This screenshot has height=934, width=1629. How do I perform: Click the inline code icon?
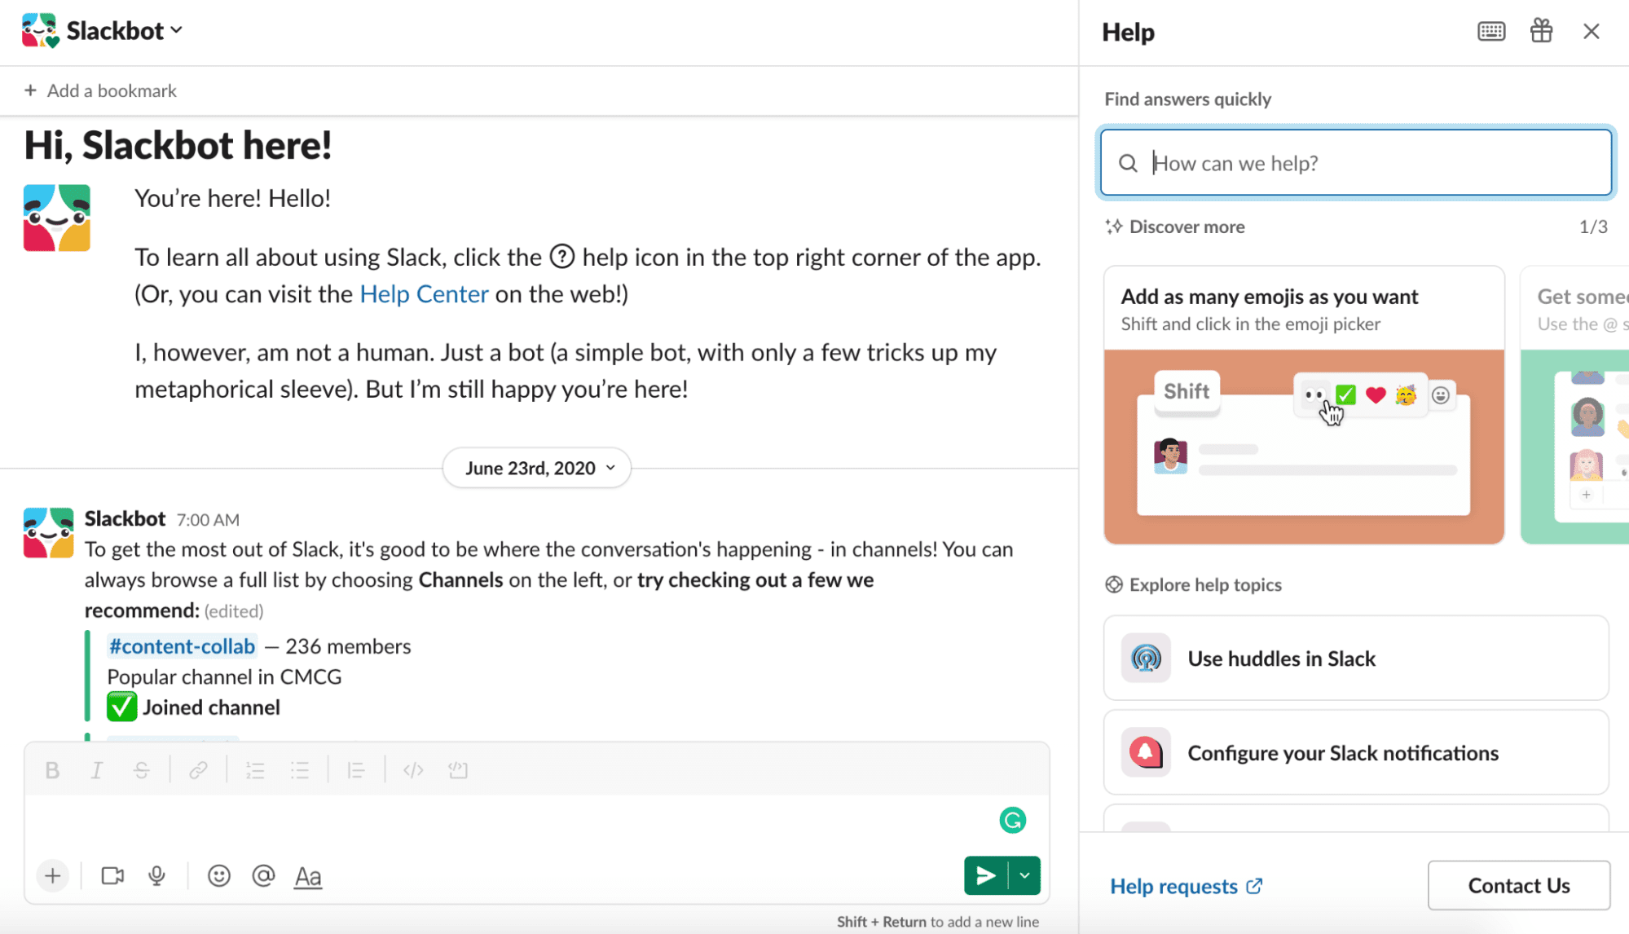click(x=413, y=770)
